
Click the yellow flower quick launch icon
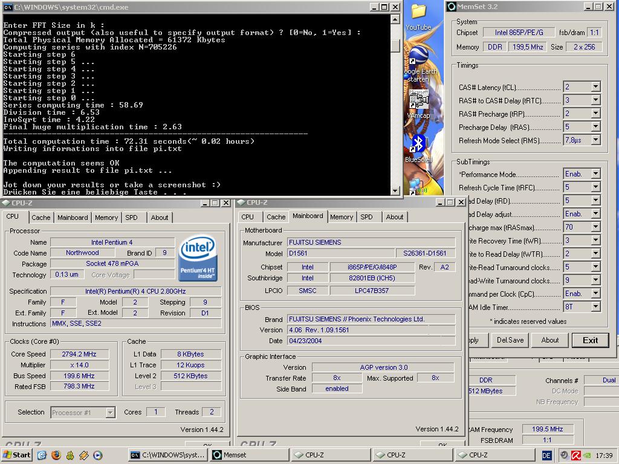pos(70,455)
